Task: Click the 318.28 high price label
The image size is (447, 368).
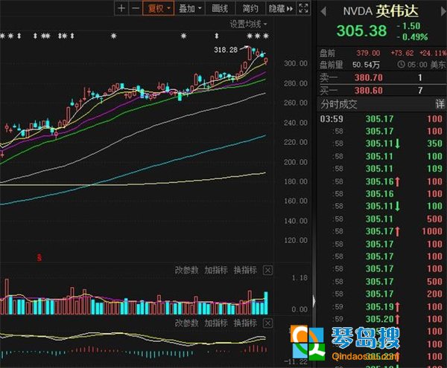Action: pos(226,50)
